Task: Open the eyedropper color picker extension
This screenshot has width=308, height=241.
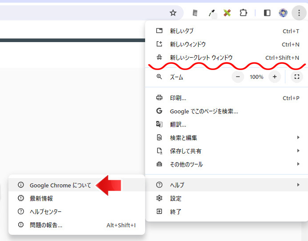Action: click(212, 13)
